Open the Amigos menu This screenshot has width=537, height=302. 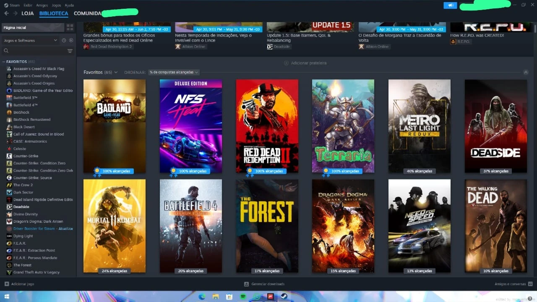42,5
